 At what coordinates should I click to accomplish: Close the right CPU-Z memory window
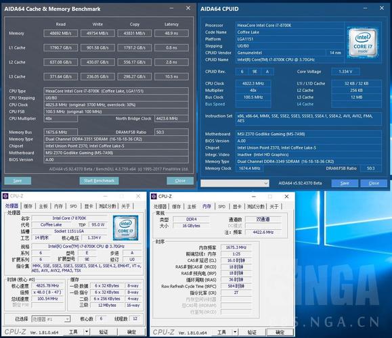point(287,197)
